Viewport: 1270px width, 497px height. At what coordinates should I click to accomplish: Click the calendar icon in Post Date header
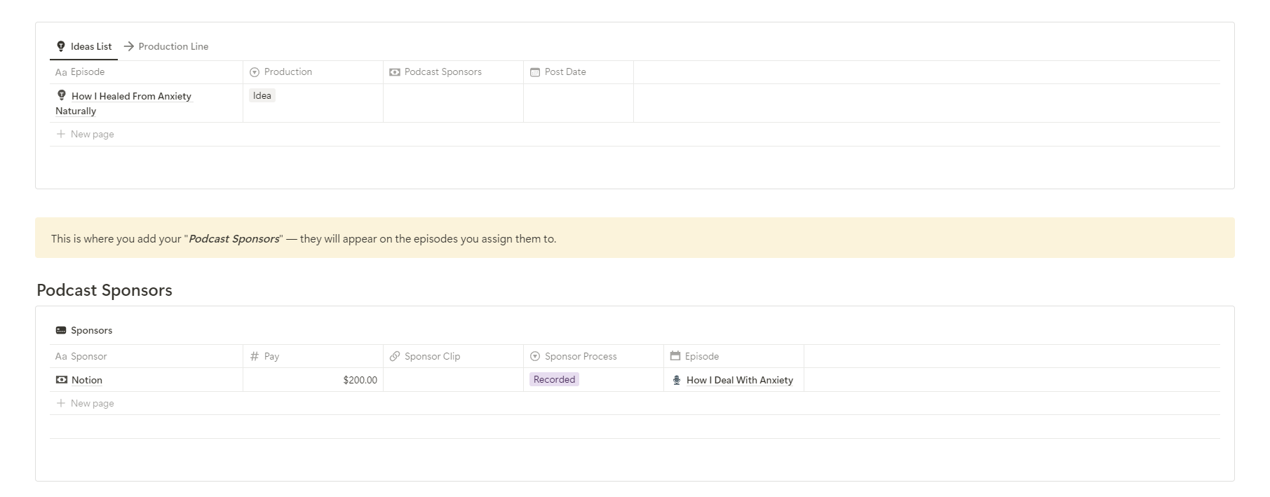coord(535,72)
